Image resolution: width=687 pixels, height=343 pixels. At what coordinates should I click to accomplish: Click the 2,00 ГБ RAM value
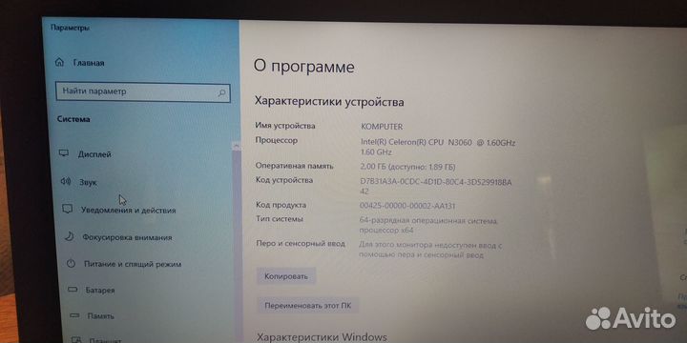click(x=407, y=167)
